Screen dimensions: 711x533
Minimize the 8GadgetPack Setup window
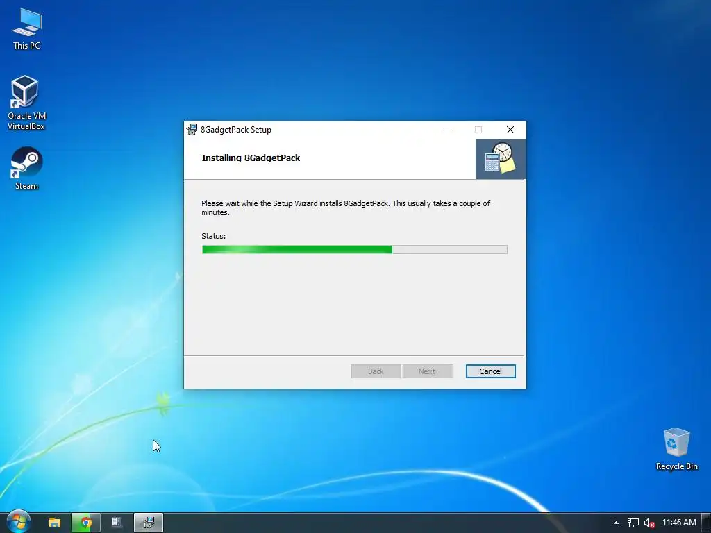click(447, 130)
